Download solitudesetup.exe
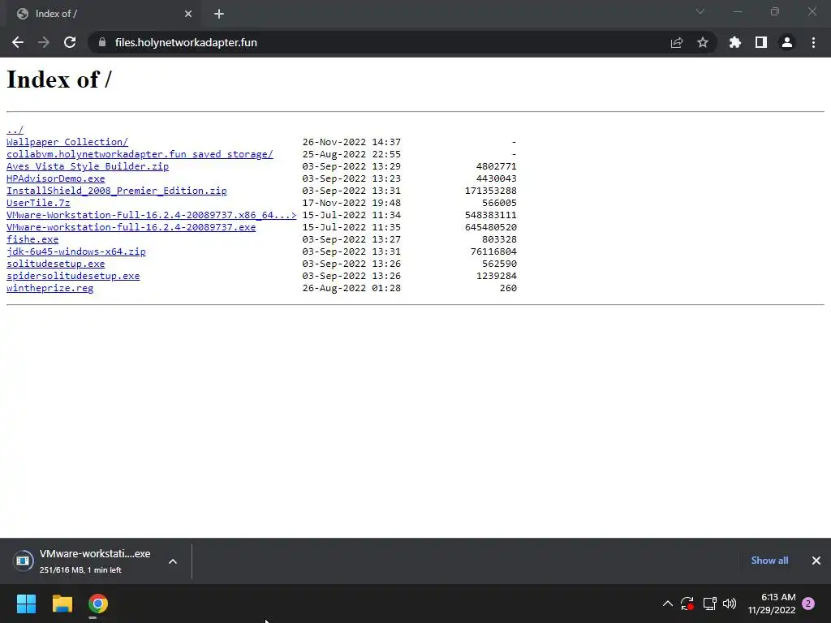 (56, 264)
